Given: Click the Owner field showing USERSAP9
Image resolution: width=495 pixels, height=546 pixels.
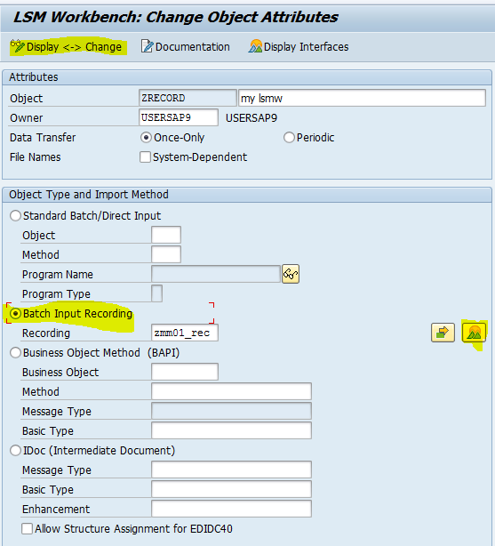Looking at the screenshot, I should tap(179, 117).
